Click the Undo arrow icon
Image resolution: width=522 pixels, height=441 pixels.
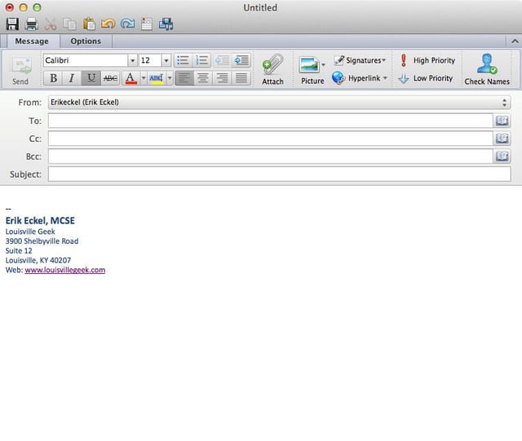[x=108, y=24]
